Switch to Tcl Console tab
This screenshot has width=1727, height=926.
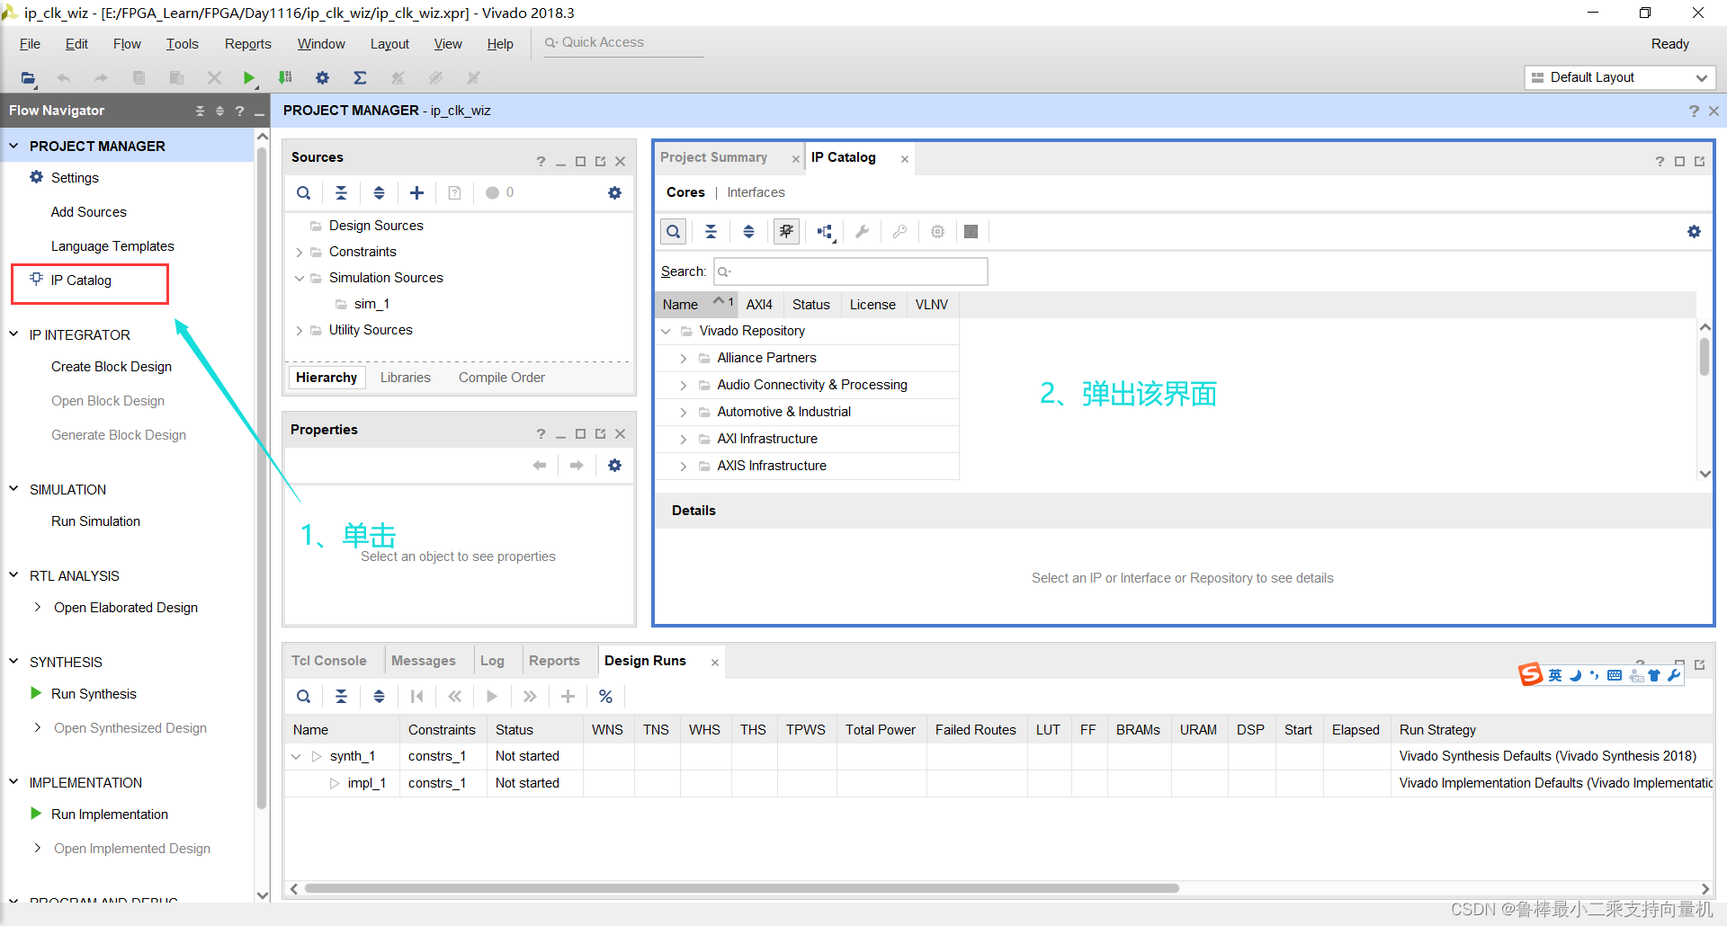click(x=329, y=661)
